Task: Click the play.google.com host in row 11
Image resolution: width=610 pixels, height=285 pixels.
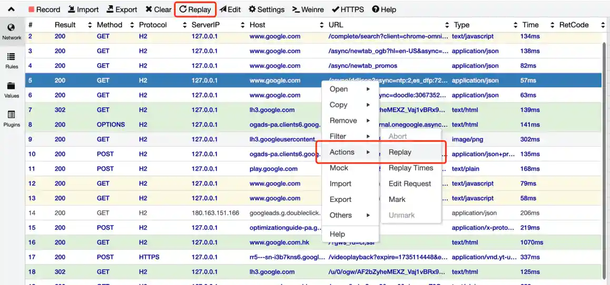Action: (x=273, y=169)
